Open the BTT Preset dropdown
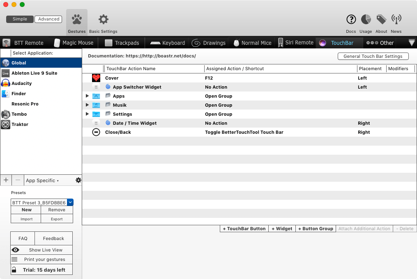 click(x=70, y=202)
